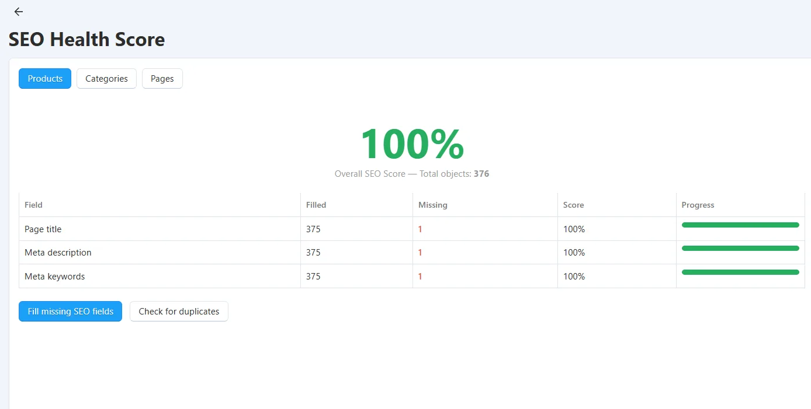
Task: Click the Progress column header
Action: coord(698,205)
